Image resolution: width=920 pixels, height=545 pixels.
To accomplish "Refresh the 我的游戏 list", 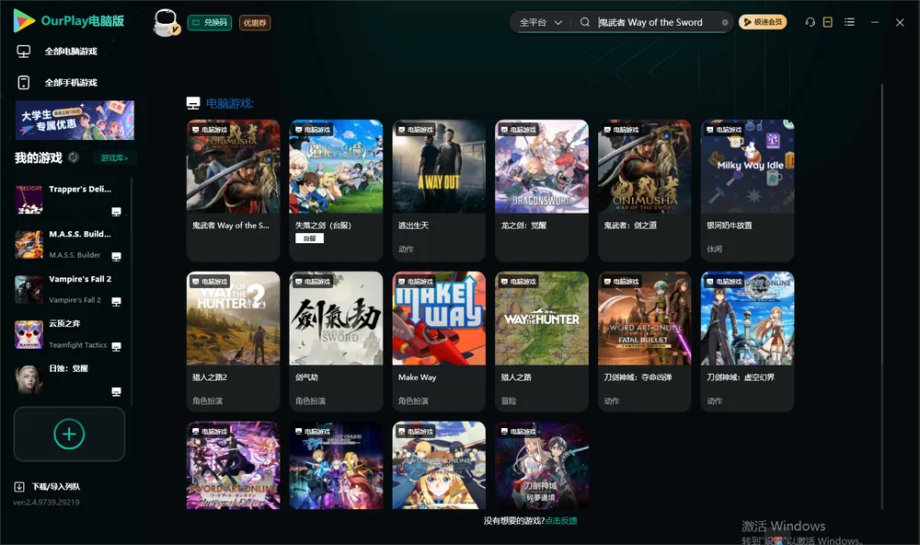I will pyautogui.click(x=74, y=157).
